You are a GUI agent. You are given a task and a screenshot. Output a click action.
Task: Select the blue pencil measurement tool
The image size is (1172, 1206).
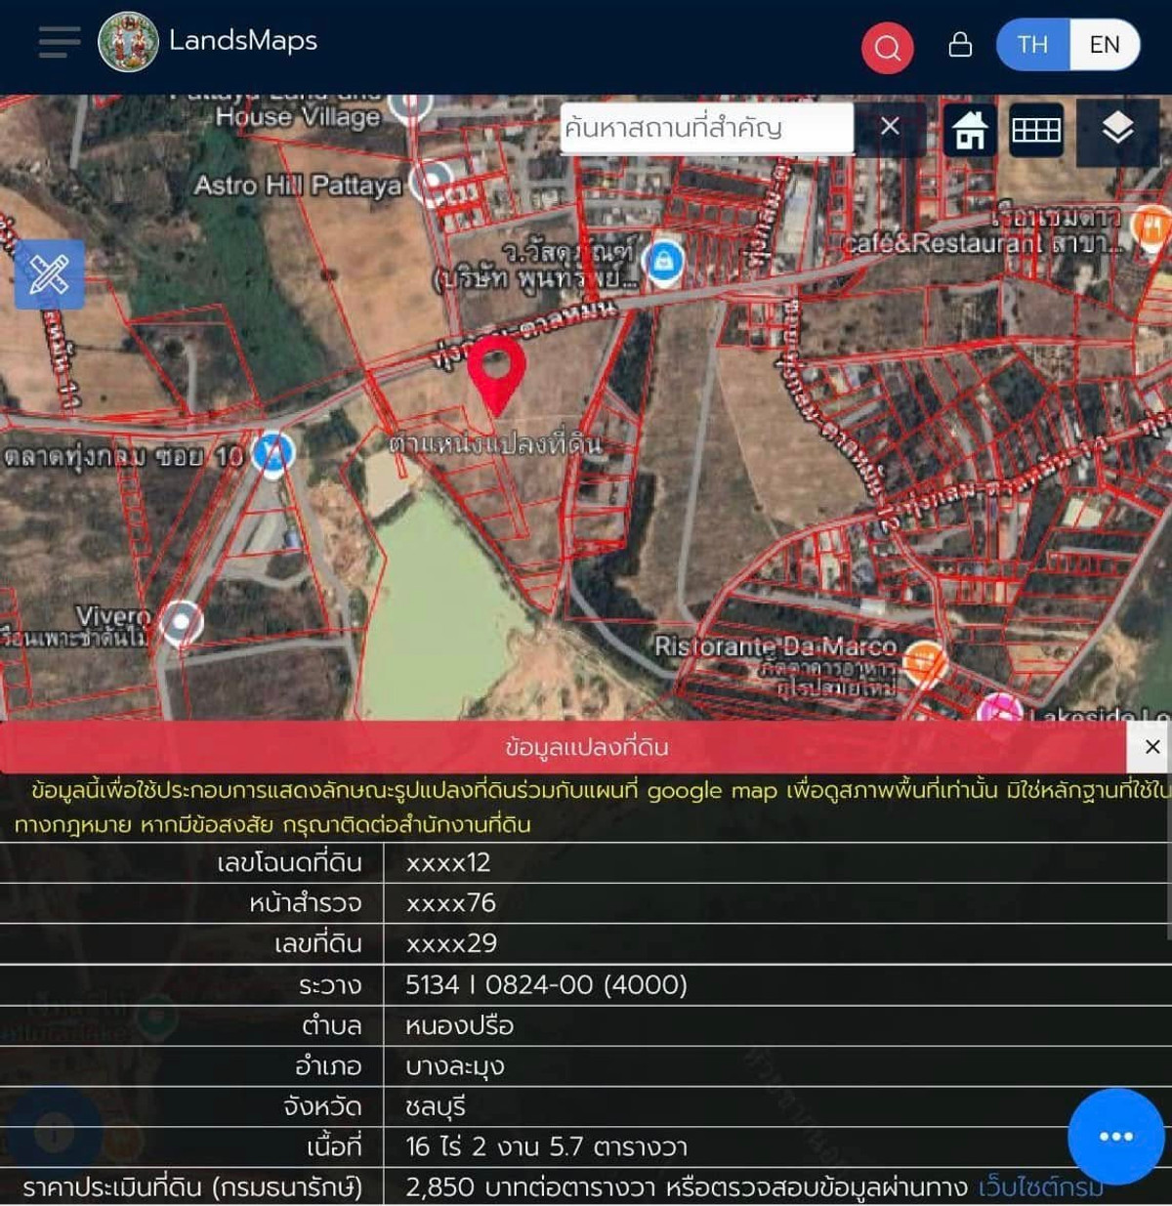click(49, 275)
